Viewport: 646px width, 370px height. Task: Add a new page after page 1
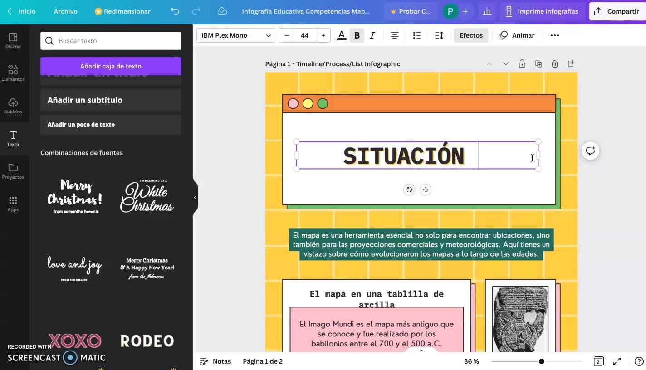(x=571, y=64)
